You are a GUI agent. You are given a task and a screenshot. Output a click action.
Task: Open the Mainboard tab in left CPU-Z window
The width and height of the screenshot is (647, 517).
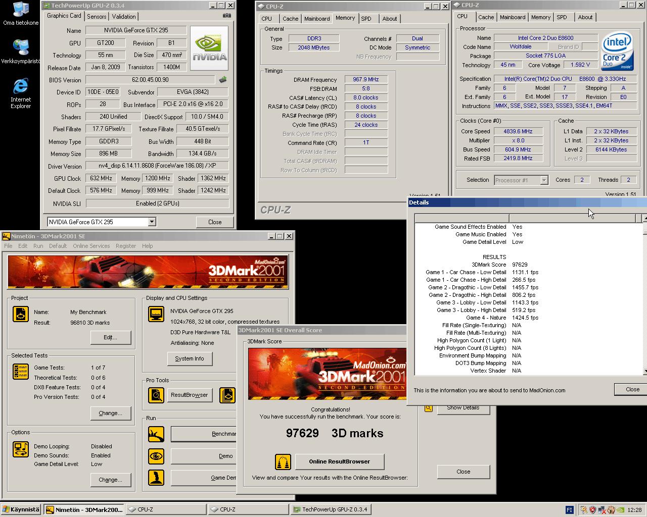317,19
